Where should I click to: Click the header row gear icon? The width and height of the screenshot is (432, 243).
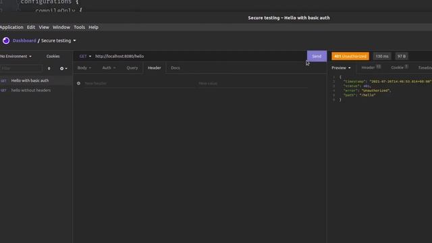point(78,83)
